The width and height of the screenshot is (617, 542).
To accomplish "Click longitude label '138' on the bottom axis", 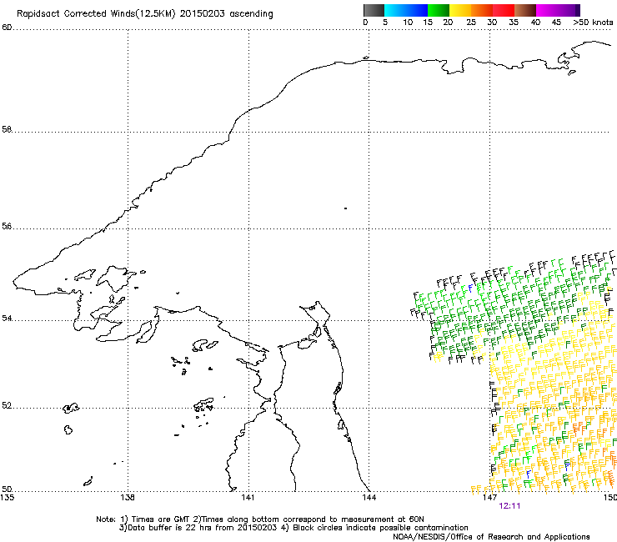I will pyautogui.click(x=128, y=497).
